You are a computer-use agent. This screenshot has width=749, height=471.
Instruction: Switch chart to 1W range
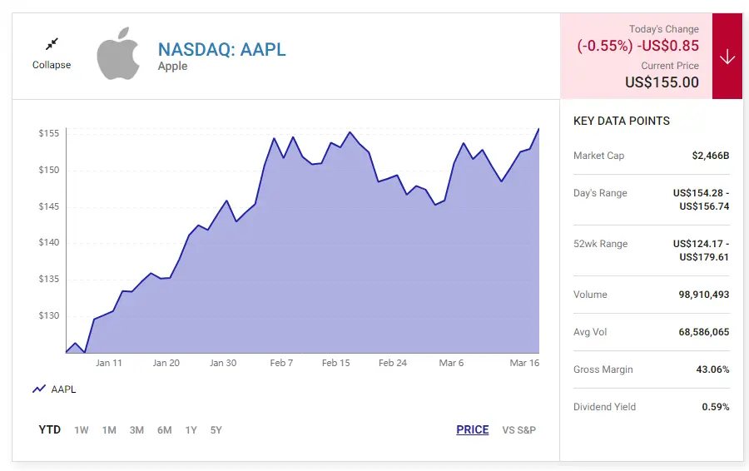[x=82, y=430]
